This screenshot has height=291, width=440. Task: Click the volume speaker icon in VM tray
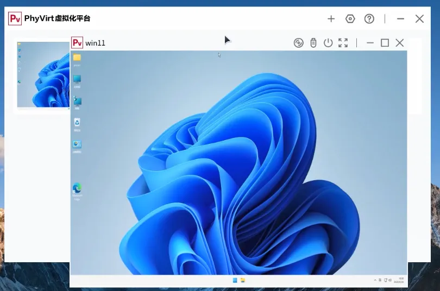tap(390, 280)
